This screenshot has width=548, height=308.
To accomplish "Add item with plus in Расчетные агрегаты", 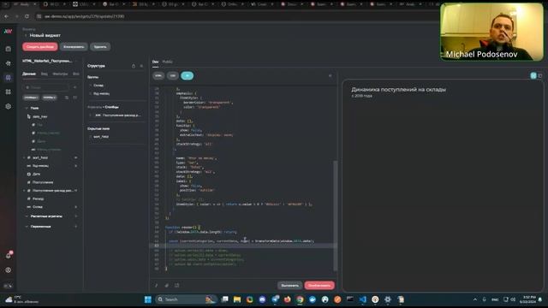I will [x=75, y=216].
